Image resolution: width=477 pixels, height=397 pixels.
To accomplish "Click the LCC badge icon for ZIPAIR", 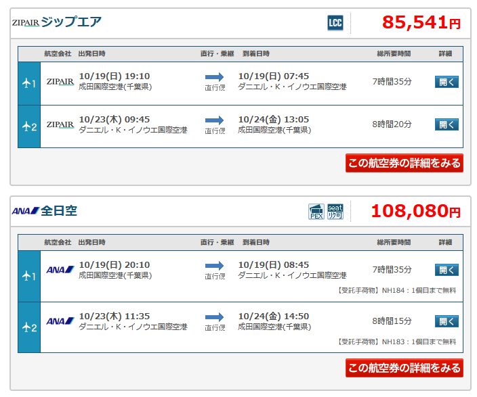I will pos(335,23).
